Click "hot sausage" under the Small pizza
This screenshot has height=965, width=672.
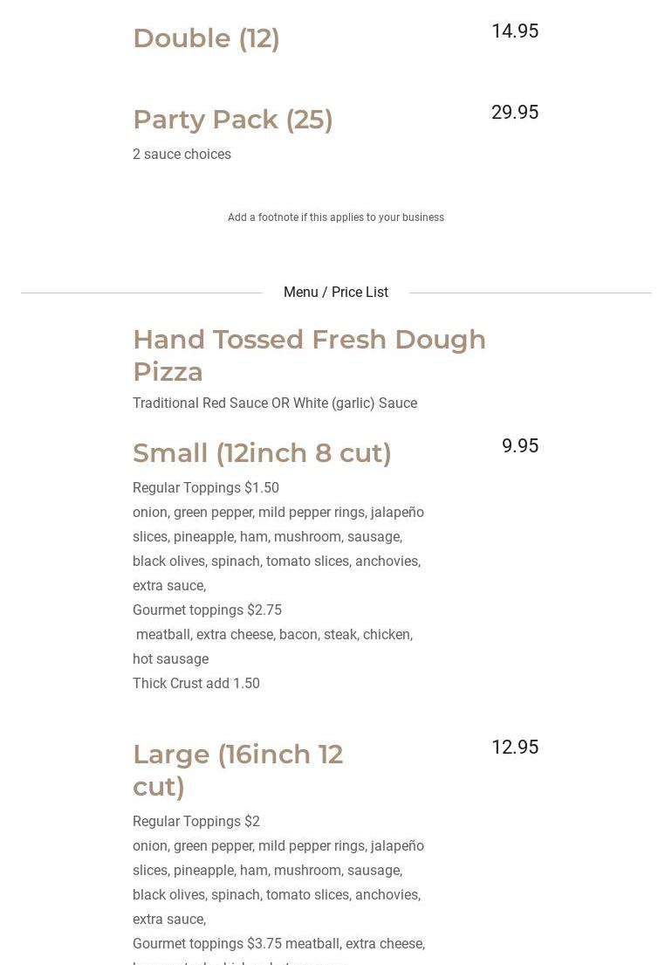(x=170, y=659)
